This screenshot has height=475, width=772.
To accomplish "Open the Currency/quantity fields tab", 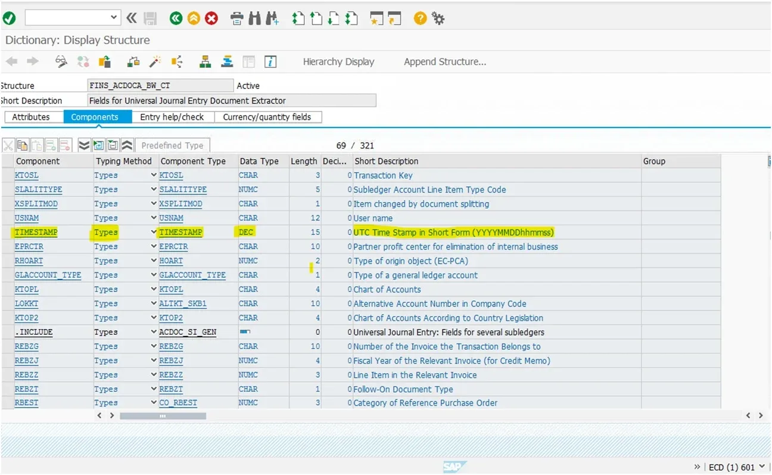I will [267, 117].
